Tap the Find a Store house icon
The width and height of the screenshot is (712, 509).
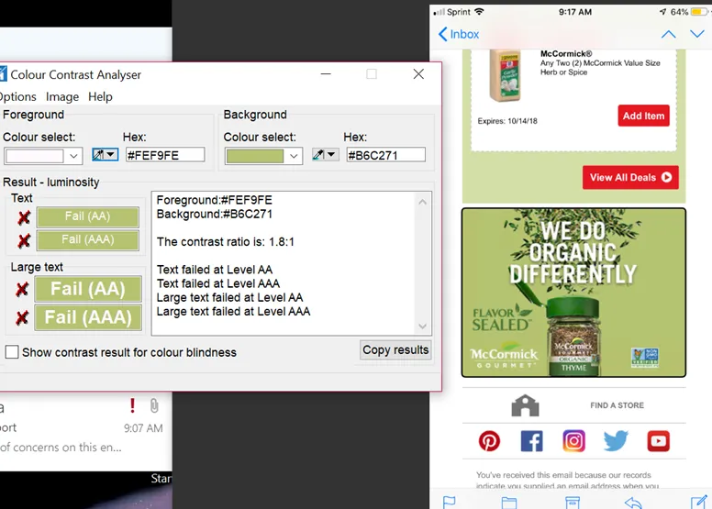pyautogui.click(x=526, y=405)
